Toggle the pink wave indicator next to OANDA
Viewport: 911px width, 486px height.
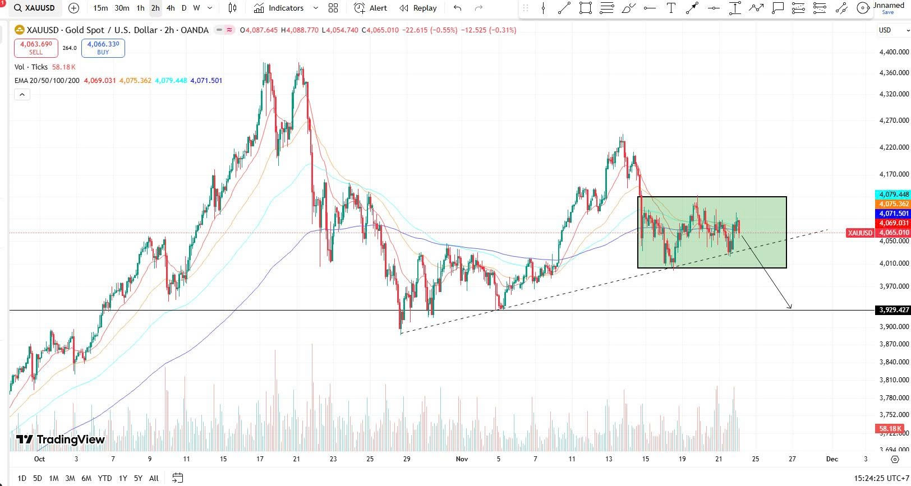pyautogui.click(x=229, y=30)
